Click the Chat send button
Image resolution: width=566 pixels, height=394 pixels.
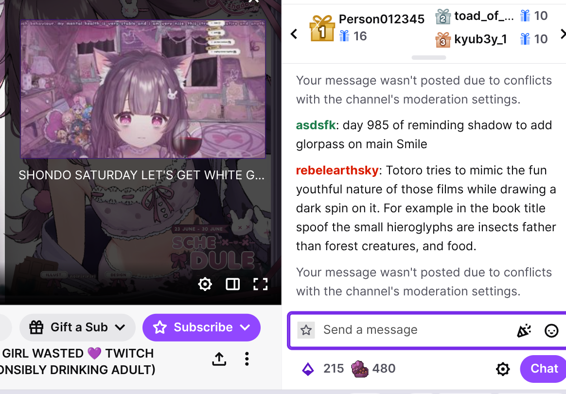[544, 369]
